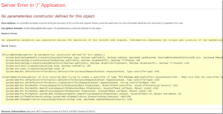This screenshot has width=223, height=114.
Task: Click the HttpApplication.ExecuteStep +184 line
Action: coord(69,99)
